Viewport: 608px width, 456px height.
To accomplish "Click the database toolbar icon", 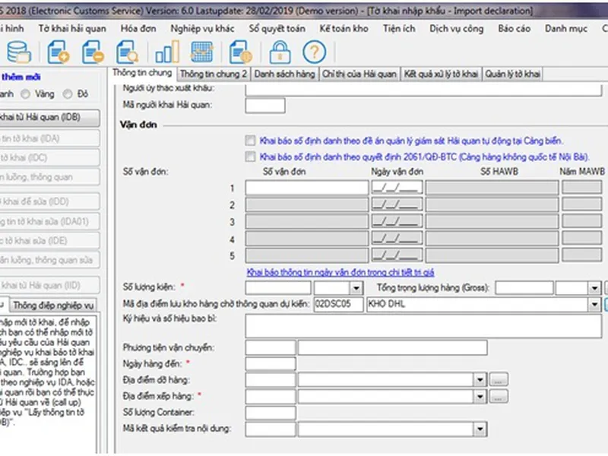I will tap(18, 52).
